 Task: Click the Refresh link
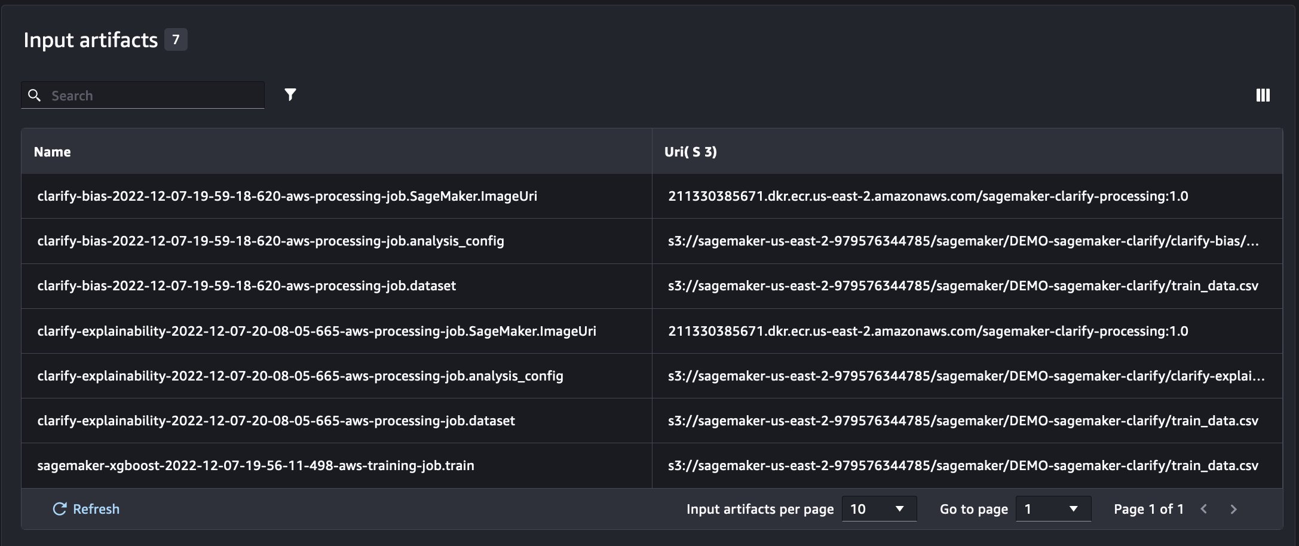[96, 509]
